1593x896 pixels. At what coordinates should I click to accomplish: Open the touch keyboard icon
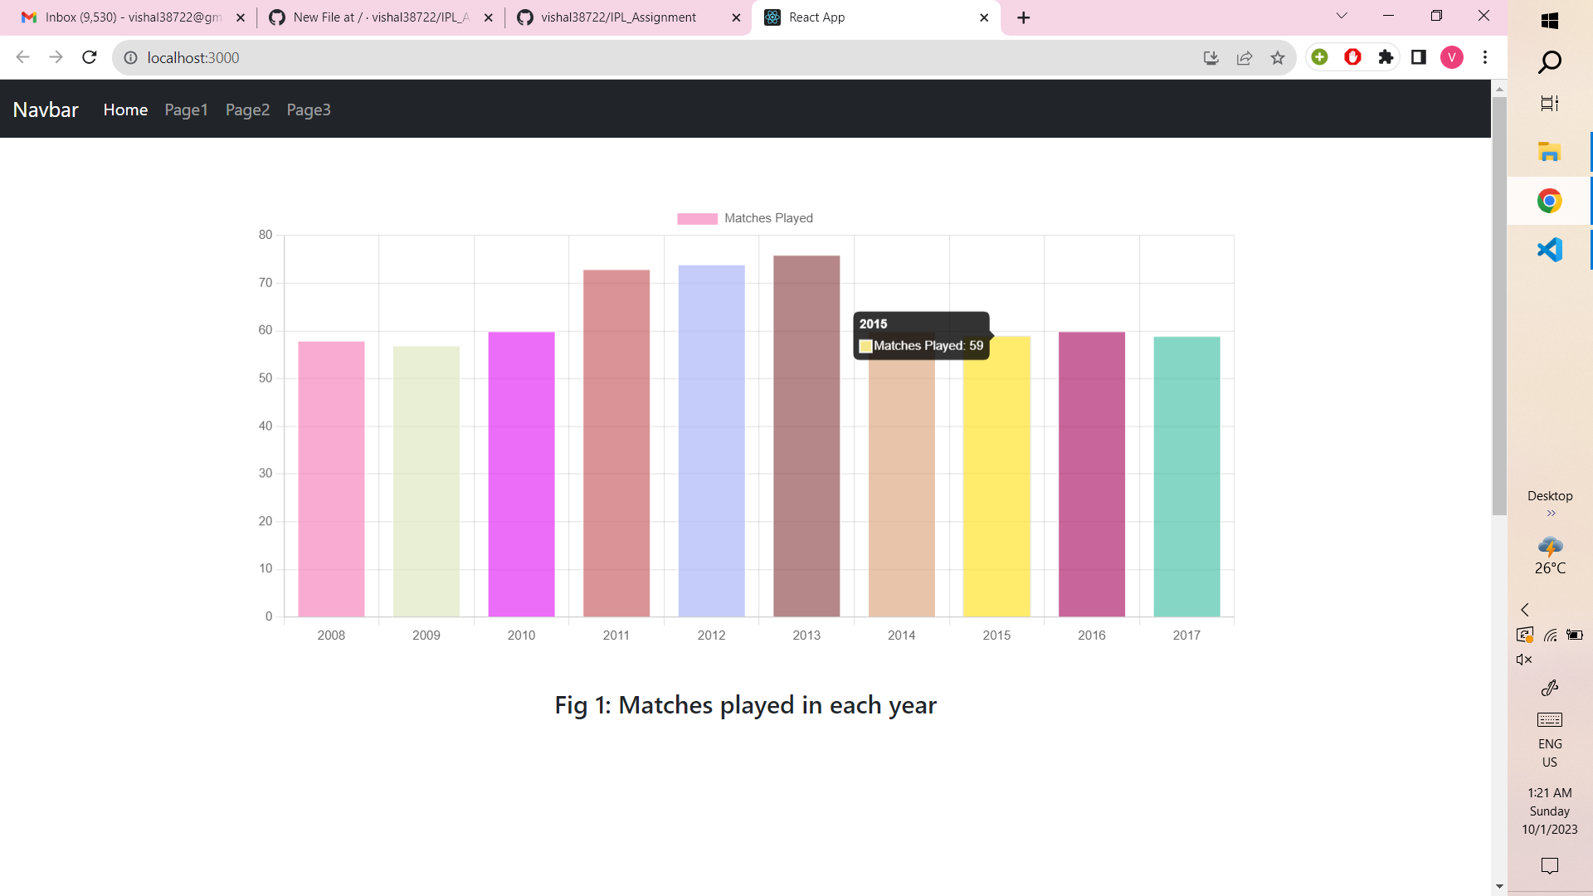point(1550,719)
